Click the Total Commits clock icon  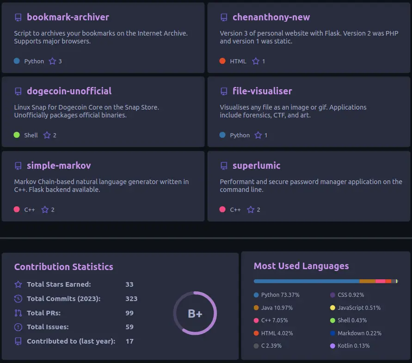[18, 299]
